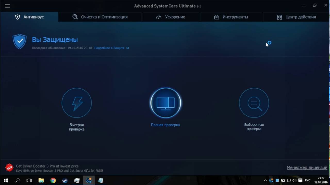Open the Очистка и Оптимизация tab
330x185 pixels.
(100, 17)
